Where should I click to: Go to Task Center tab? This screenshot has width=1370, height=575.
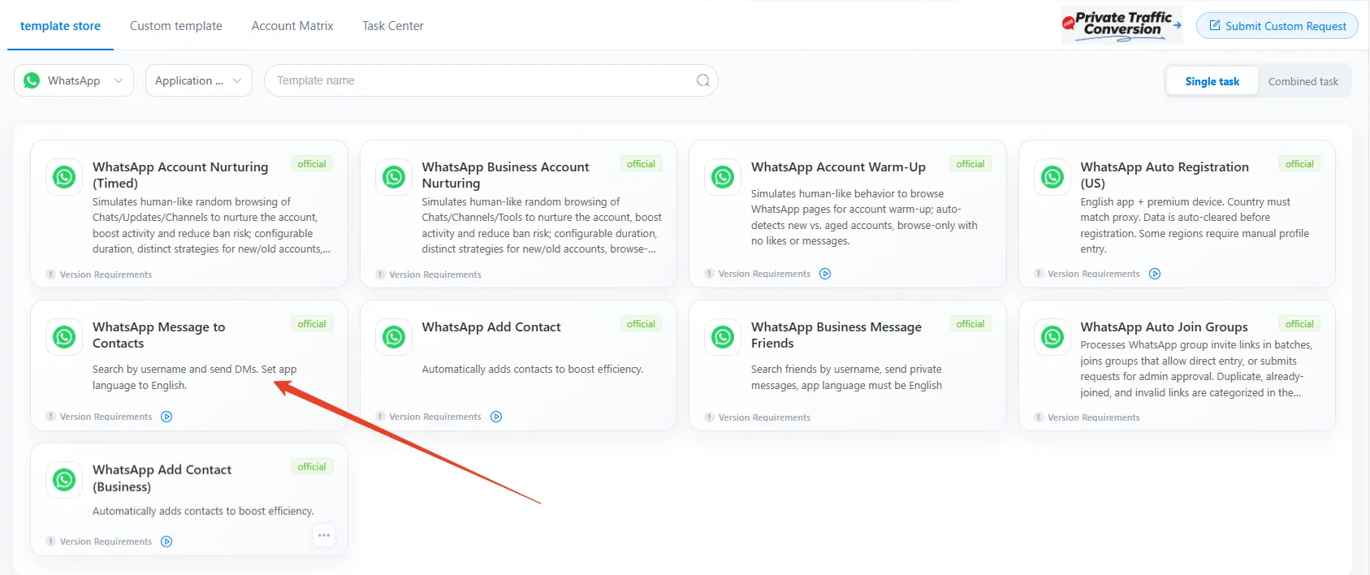[393, 26]
